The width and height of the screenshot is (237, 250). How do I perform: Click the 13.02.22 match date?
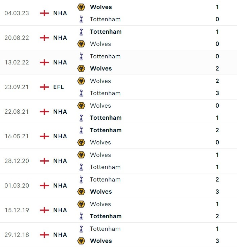(x=17, y=62)
